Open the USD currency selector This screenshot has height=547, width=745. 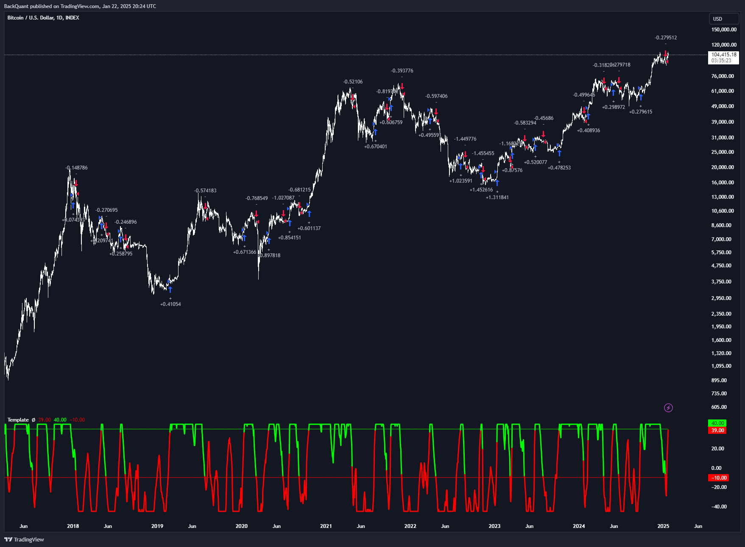pos(724,19)
